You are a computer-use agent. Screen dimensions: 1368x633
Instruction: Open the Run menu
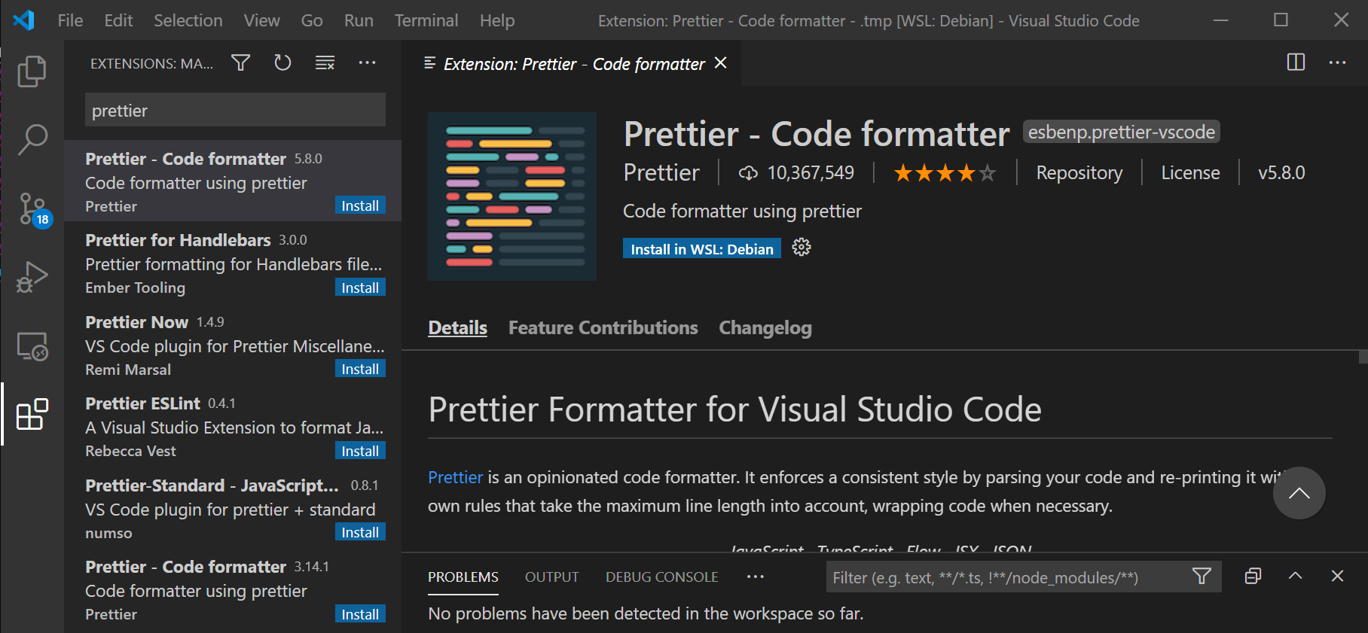359,20
